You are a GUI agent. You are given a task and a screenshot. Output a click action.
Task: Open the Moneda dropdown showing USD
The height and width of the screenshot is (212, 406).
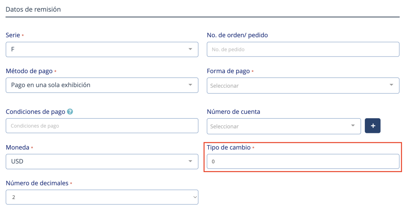tap(95, 161)
